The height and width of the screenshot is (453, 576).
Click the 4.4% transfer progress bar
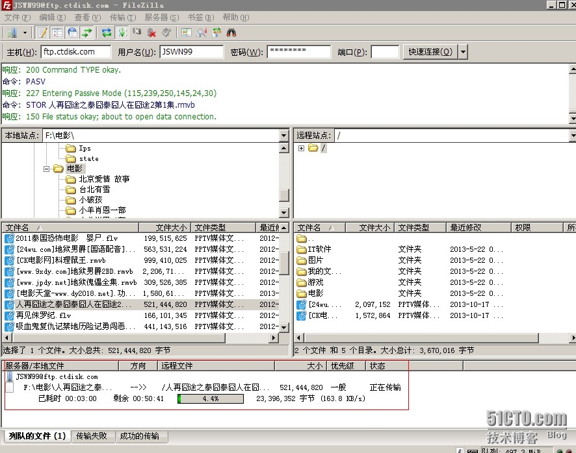[x=211, y=398]
